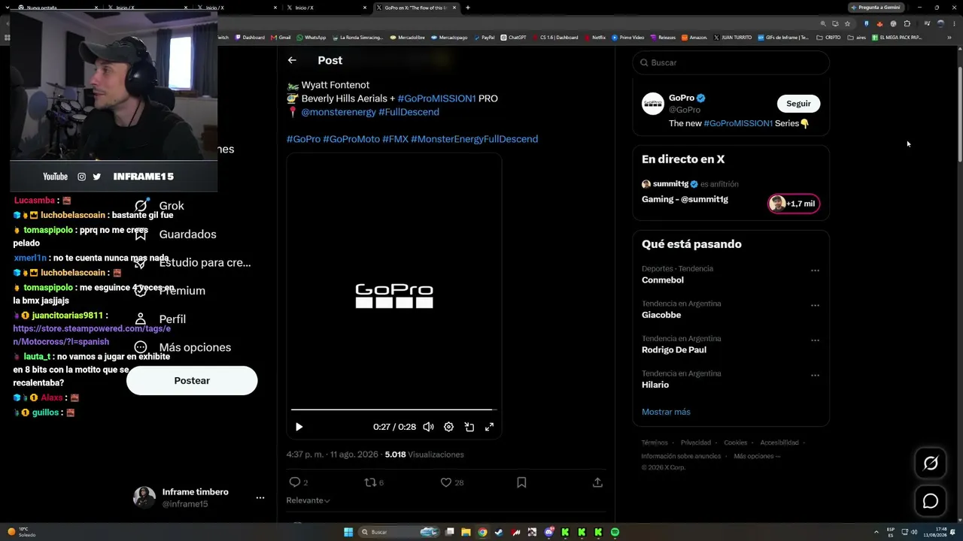Viewport: 963px width, 541px height.
Task: Open the Conmebol trend
Action: click(x=663, y=280)
